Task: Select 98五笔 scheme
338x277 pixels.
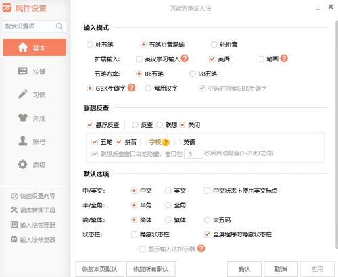Action: 193,74
